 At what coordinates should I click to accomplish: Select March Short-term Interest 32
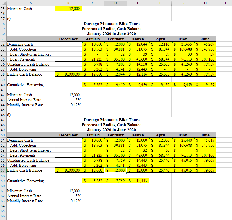(138, 150)
